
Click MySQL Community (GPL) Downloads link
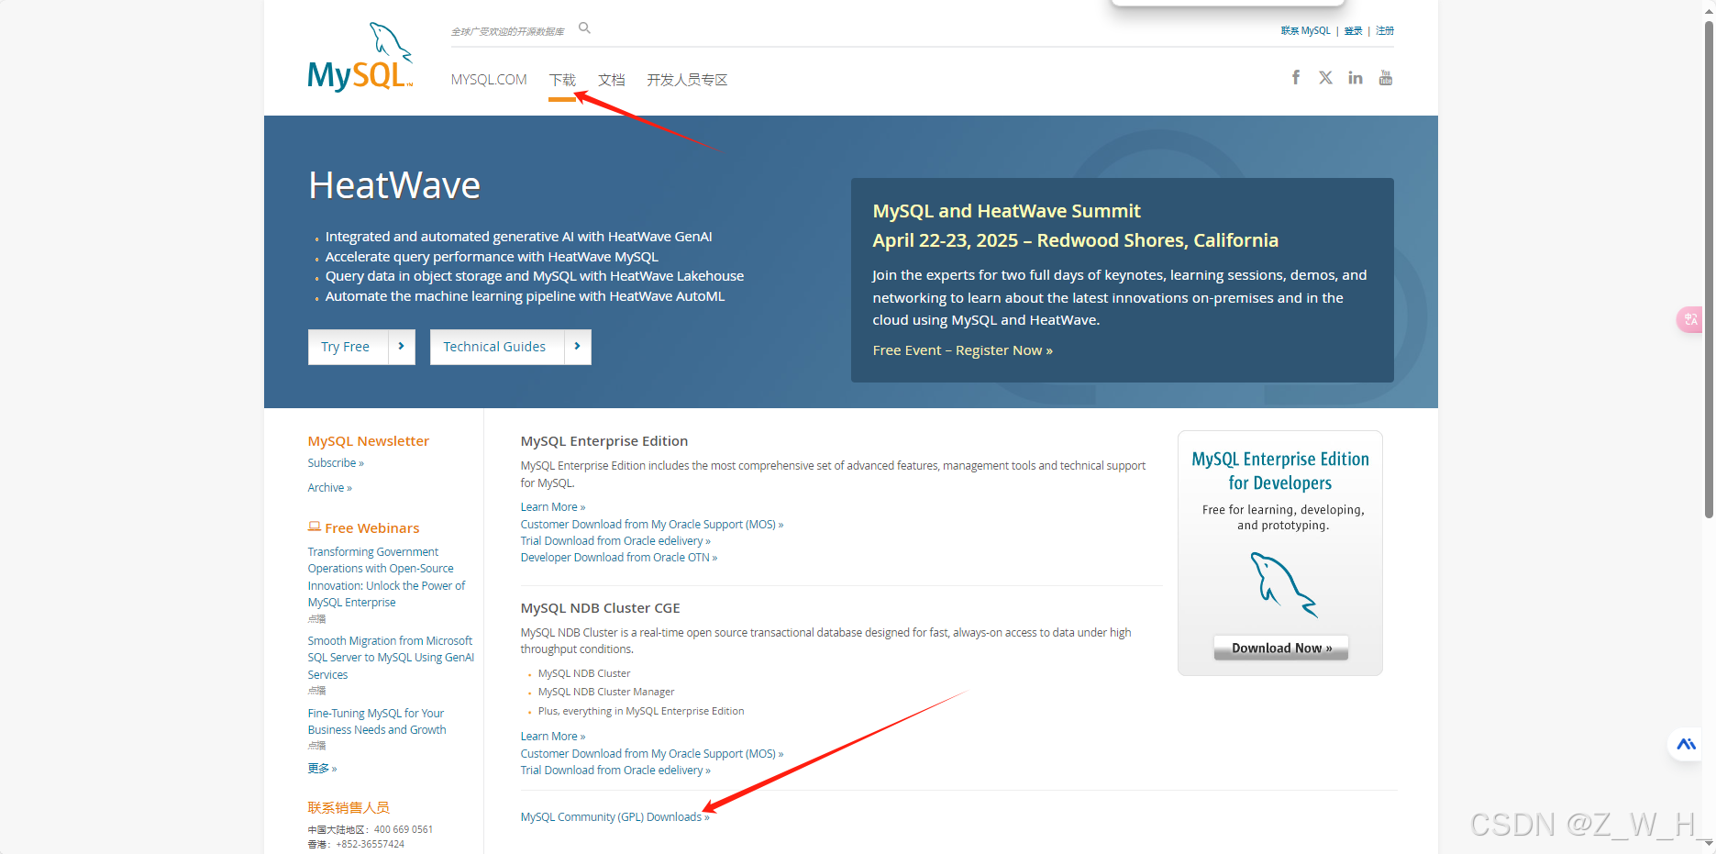click(614, 817)
